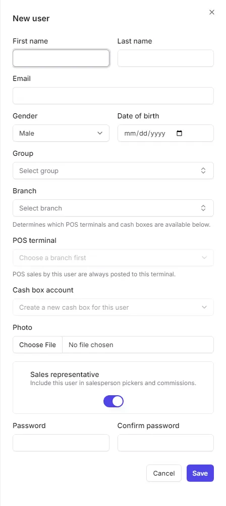Click the 'Cash box account' label
This screenshot has height=506, width=226.
43,290
